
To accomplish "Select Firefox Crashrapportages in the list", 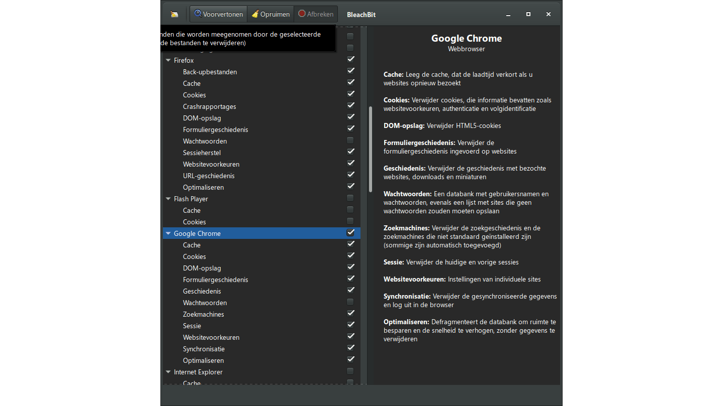I will 209,106.
